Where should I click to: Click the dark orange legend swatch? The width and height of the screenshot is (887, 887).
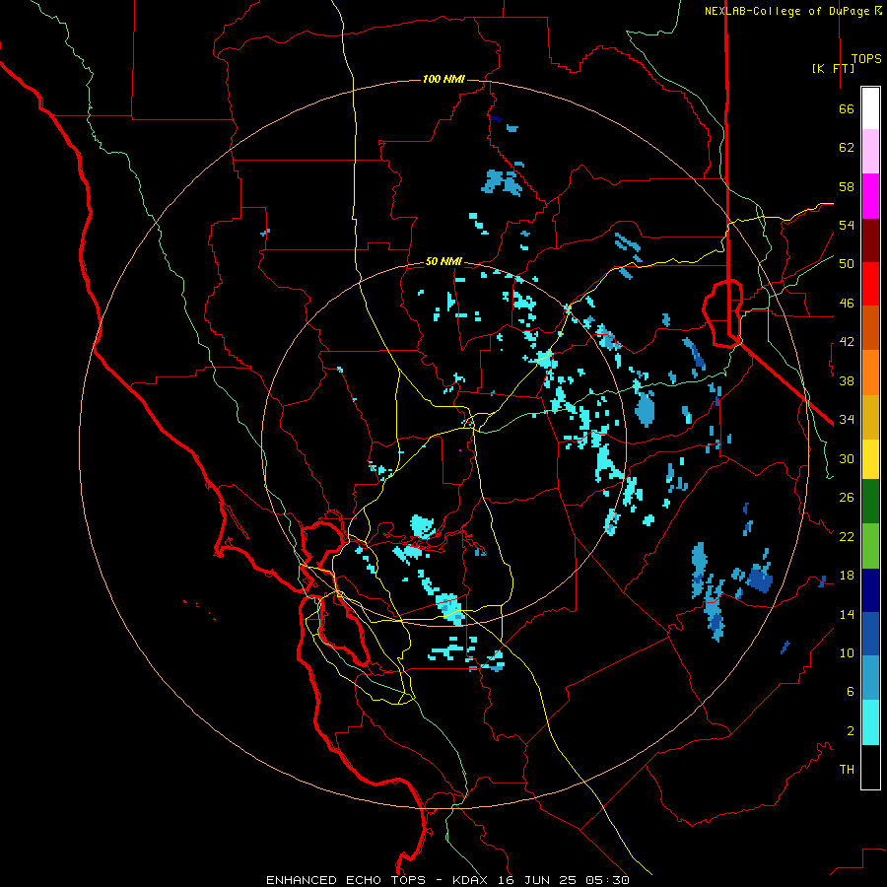tap(870, 327)
